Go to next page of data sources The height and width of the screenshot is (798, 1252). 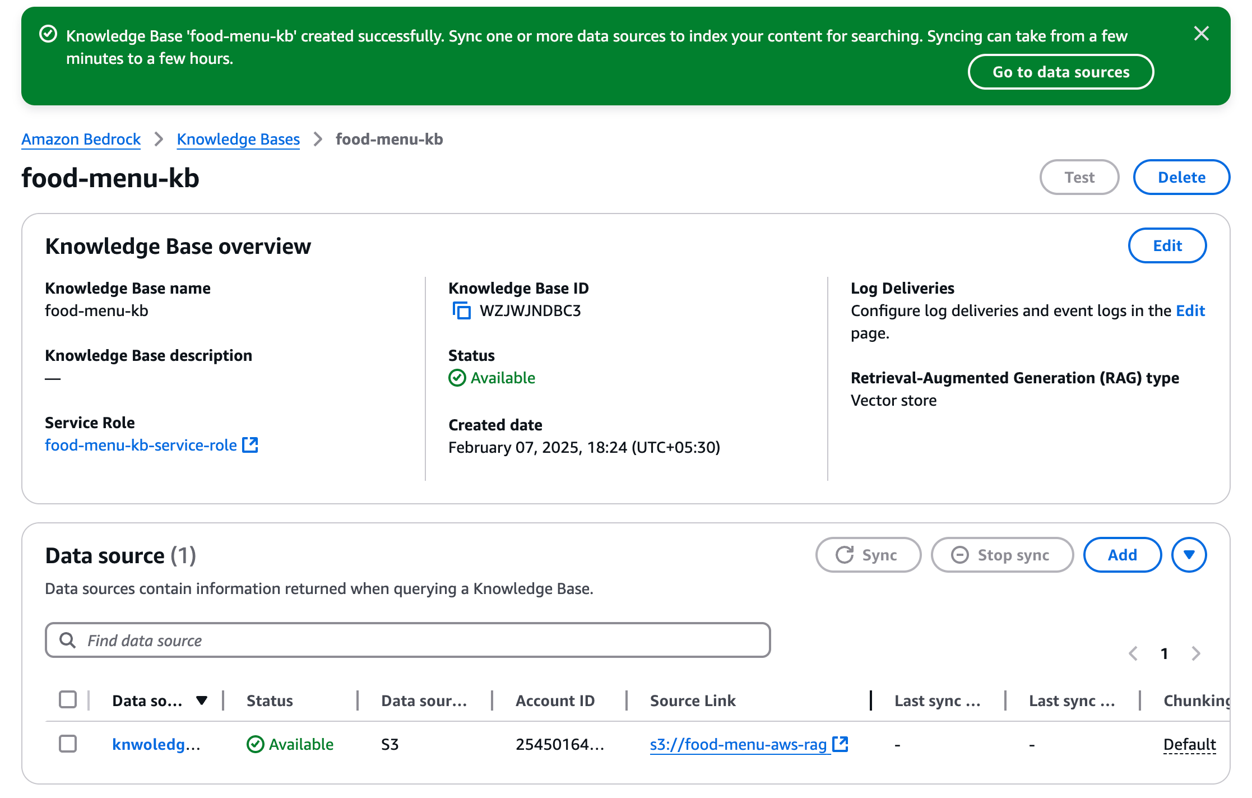click(1196, 653)
